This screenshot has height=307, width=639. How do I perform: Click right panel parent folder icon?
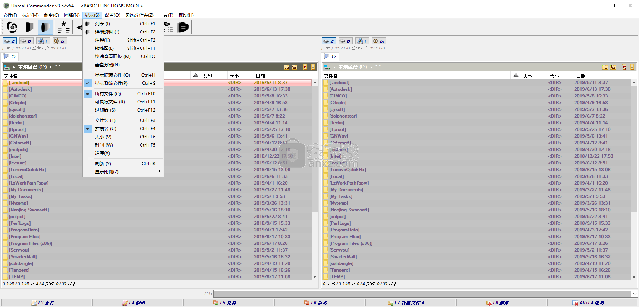(614, 67)
